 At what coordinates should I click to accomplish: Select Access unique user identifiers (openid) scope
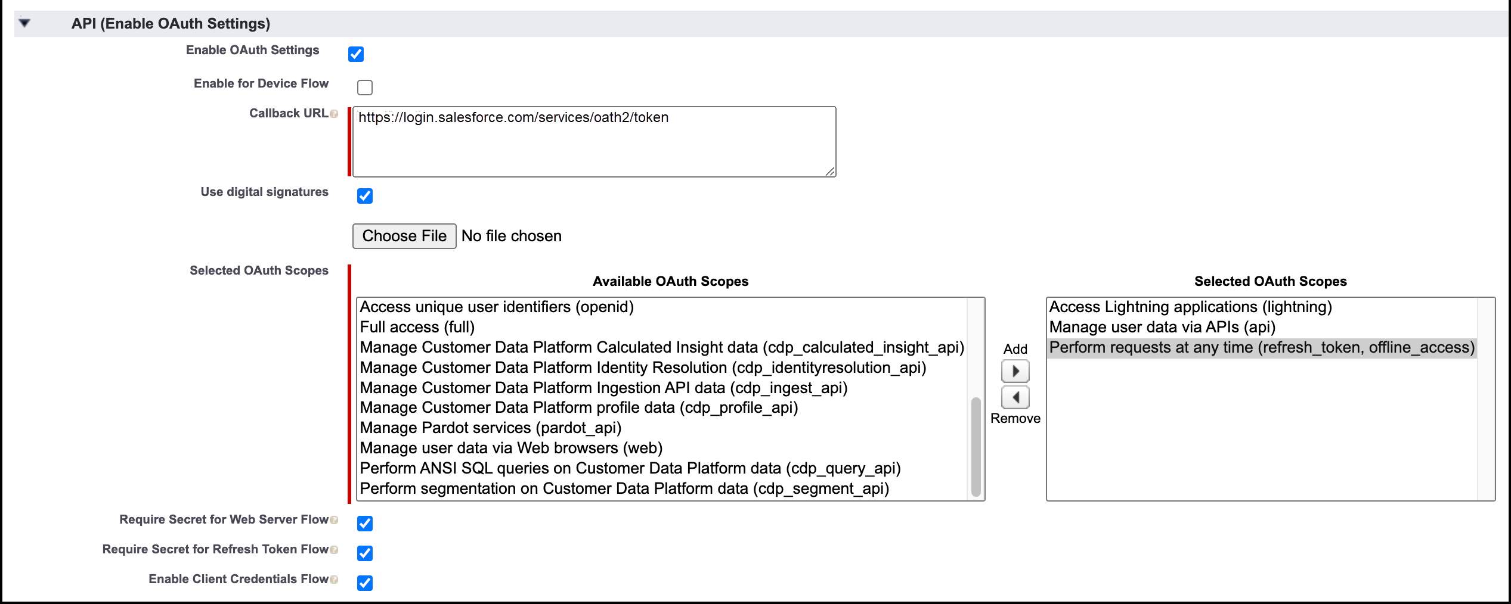click(x=497, y=307)
